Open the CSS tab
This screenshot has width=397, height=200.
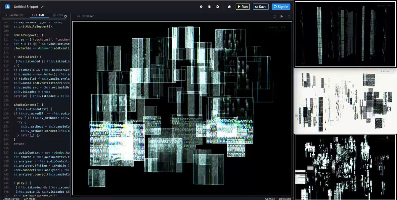[x=58, y=15]
